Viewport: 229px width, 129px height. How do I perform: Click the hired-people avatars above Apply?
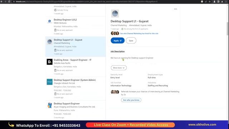[x=115, y=33]
